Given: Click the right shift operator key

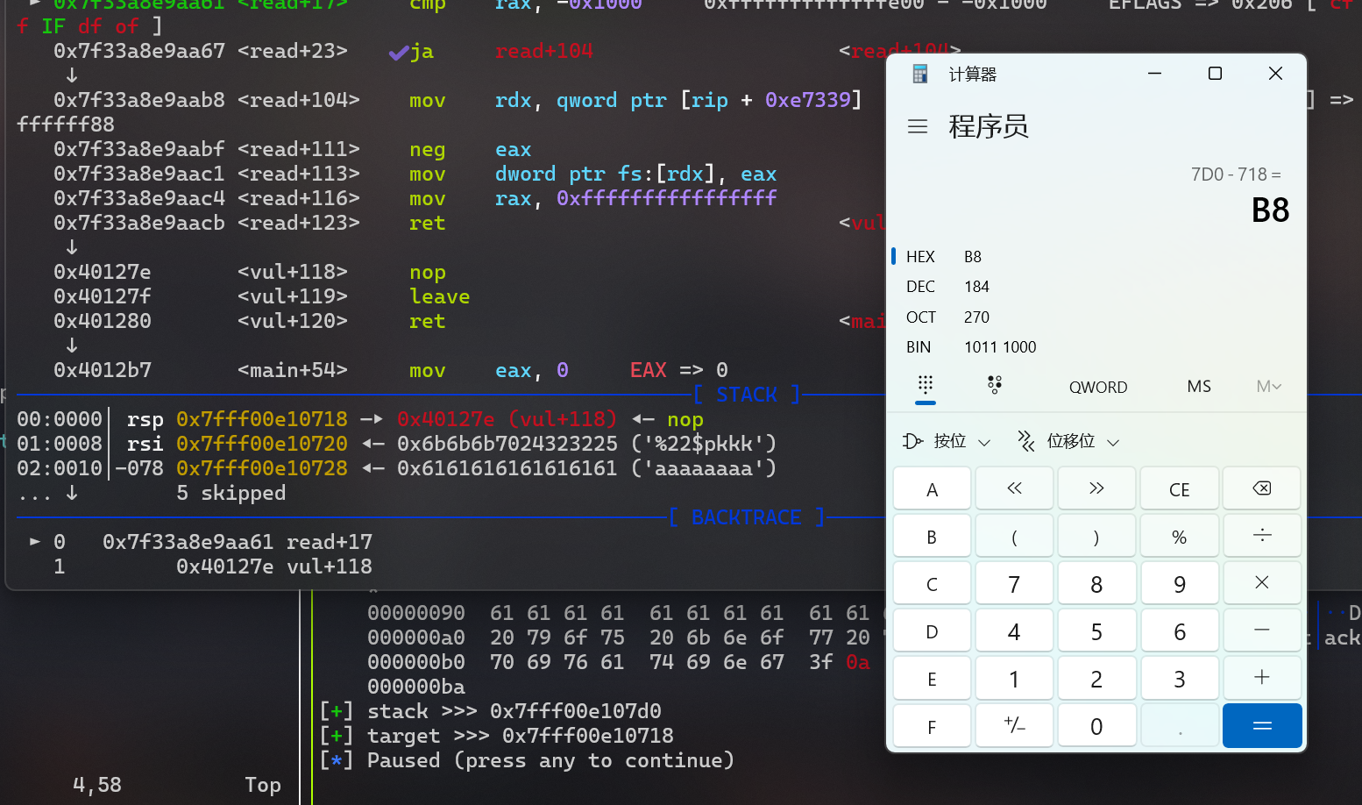Looking at the screenshot, I should click(1096, 488).
